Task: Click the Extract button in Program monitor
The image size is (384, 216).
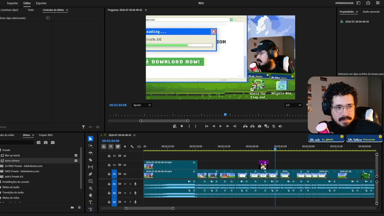Action: coord(252,126)
